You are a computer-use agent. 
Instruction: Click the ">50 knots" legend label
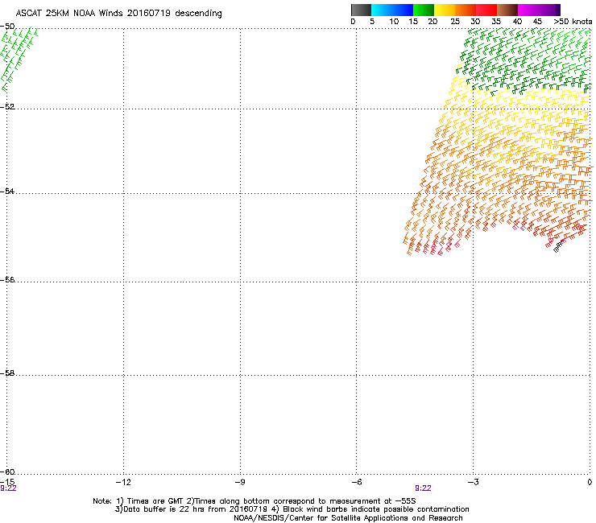(x=573, y=22)
